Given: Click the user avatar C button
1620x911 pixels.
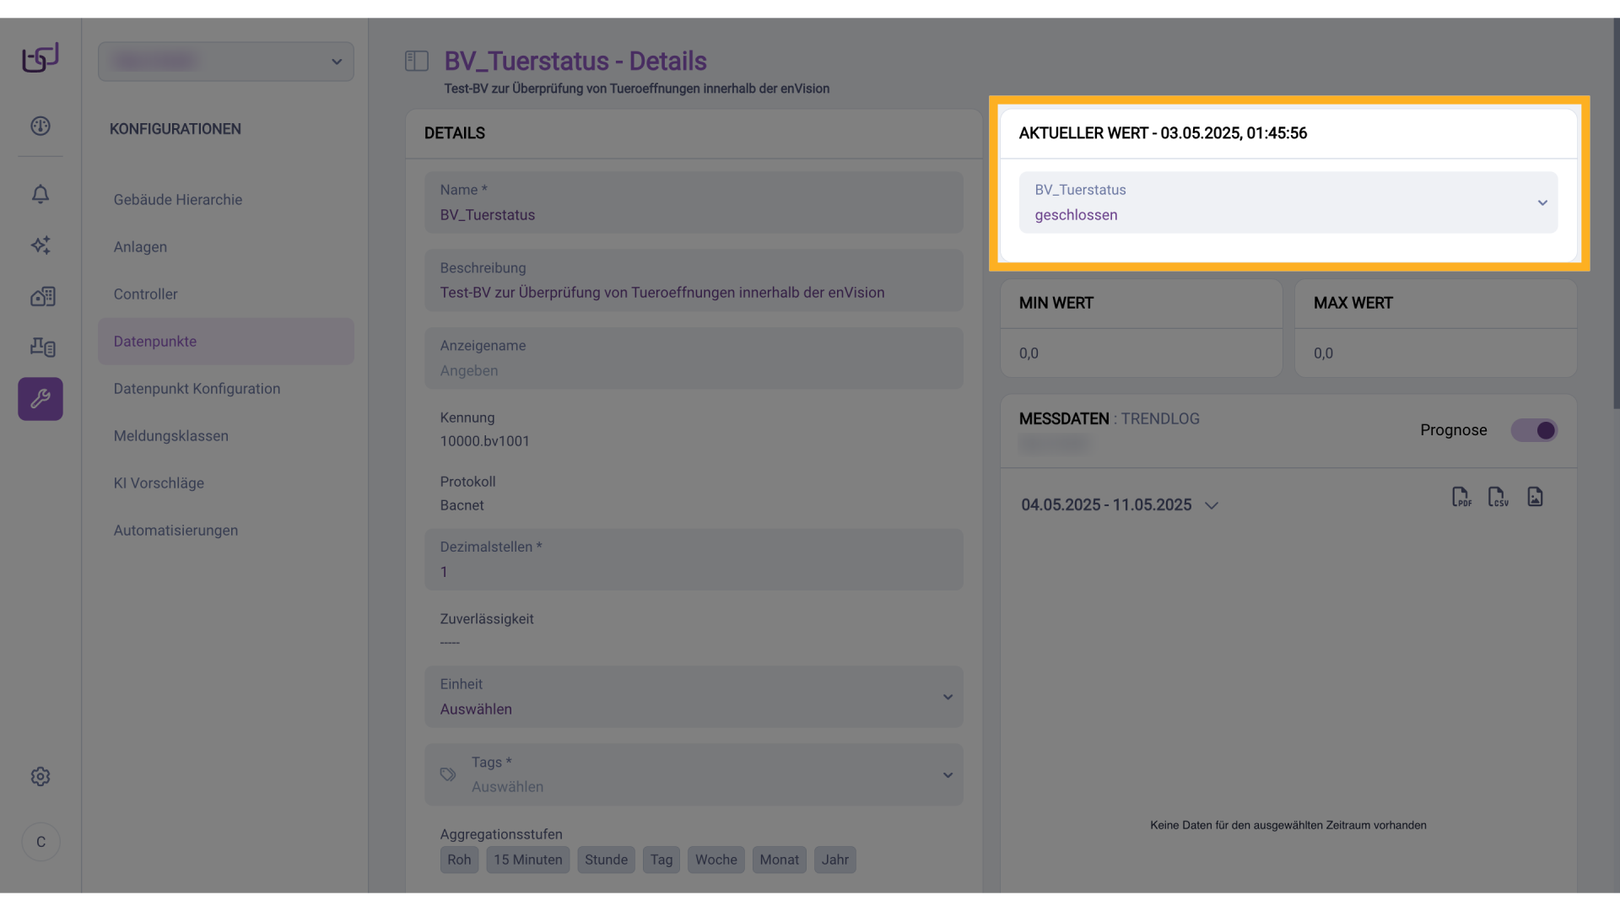Looking at the screenshot, I should (x=40, y=842).
